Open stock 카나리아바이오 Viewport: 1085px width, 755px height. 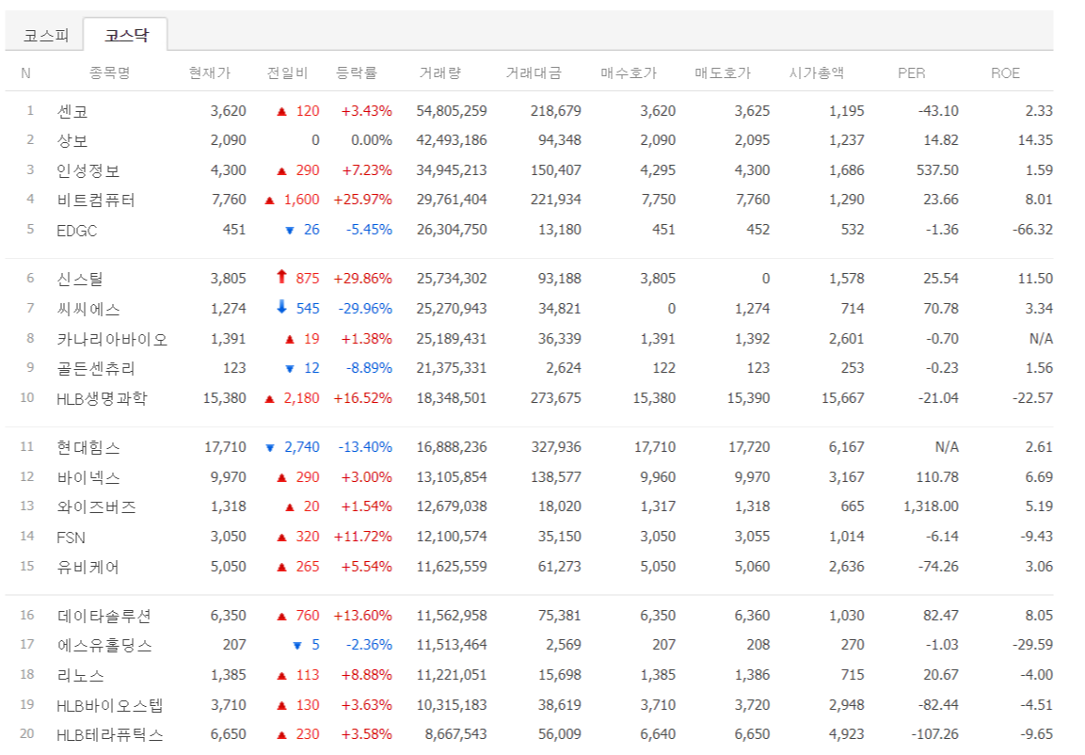pos(112,339)
